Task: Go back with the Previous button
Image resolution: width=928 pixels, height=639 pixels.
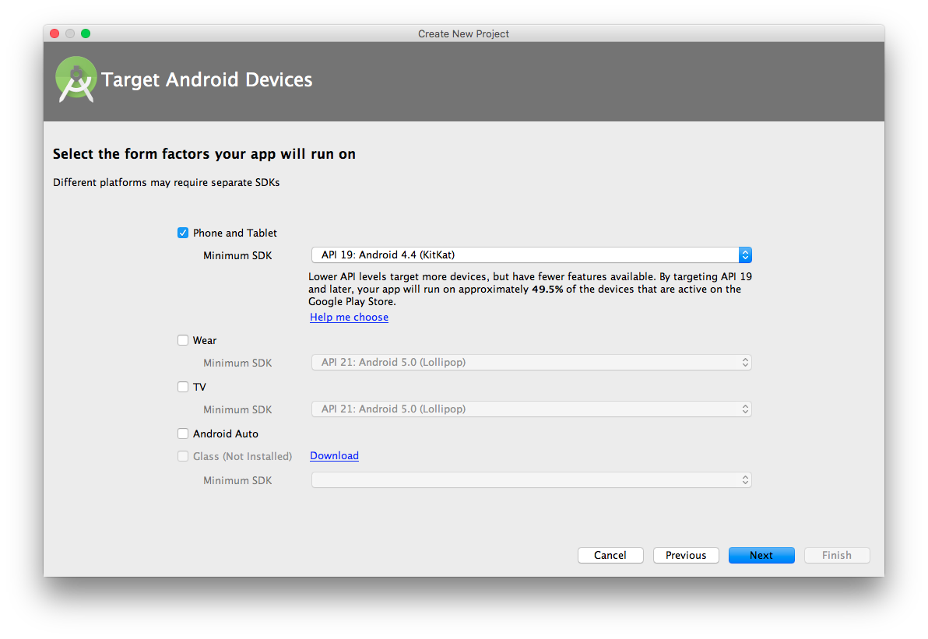Action: (686, 555)
